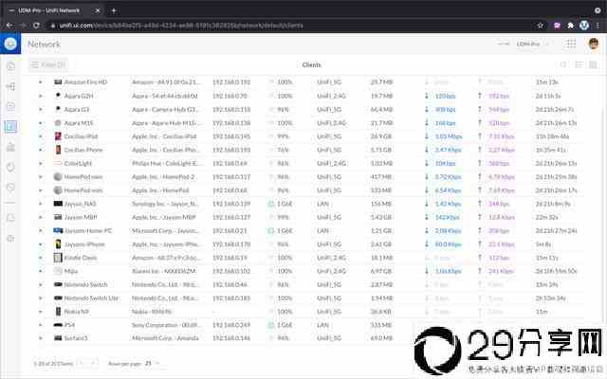Image resolution: width=607 pixels, height=379 pixels.
Task: Open a new browser tab with plus button
Action: point(114,10)
